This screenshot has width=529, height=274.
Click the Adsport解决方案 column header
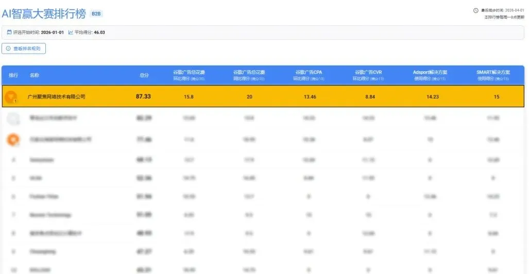[x=429, y=75]
